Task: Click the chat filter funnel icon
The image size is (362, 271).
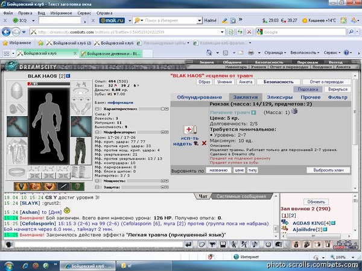Action: pos(212,245)
